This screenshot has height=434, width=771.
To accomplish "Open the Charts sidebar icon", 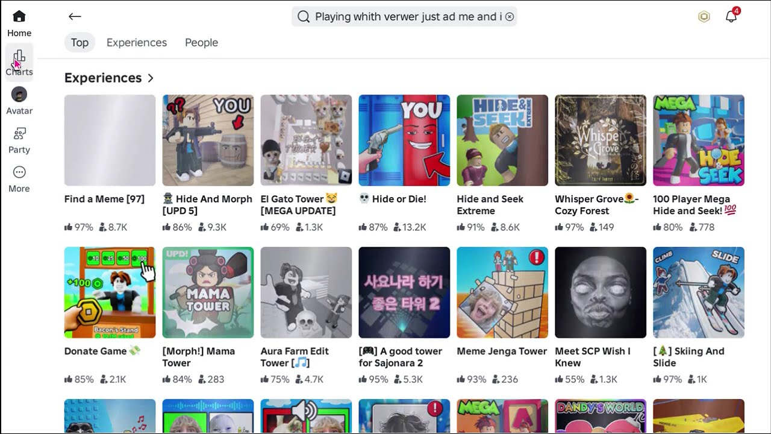I will click(x=19, y=63).
